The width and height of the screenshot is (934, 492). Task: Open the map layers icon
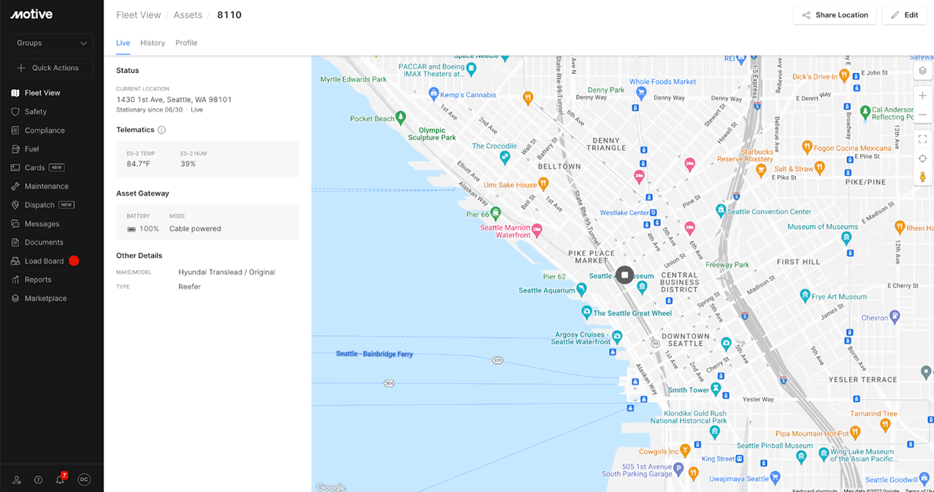pos(922,71)
